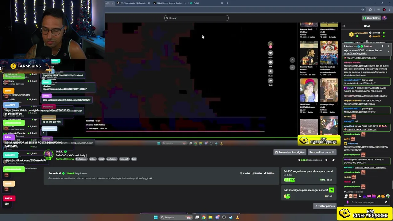The width and height of the screenshot is (393, 221).
Task: Open kailan293's TikTok link in chat
Action: click(x=370, y=168)
